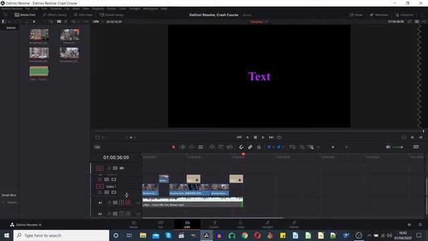Open the Sound Library panel
The width and height of the screenshot is (428, 241).
(112, 15)
